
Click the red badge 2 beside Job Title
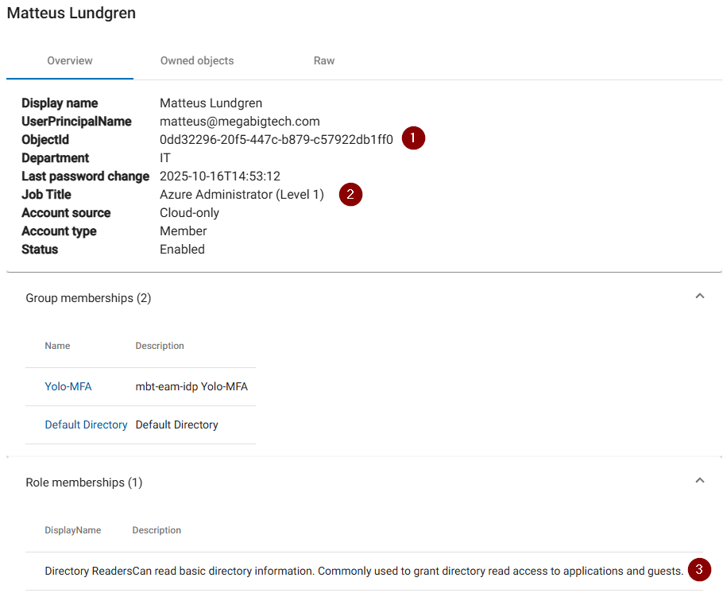[x=350, y=194]
